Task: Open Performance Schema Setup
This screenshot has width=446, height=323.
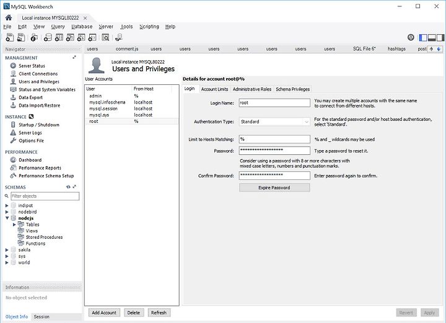Action: pyautogui.click(x=46, y=176)
